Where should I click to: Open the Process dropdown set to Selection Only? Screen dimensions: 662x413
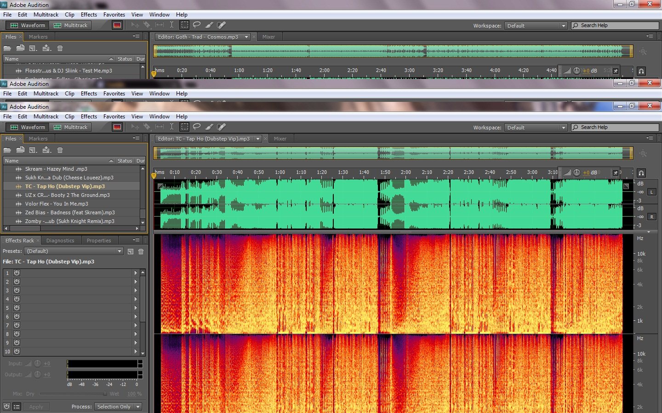118,407
